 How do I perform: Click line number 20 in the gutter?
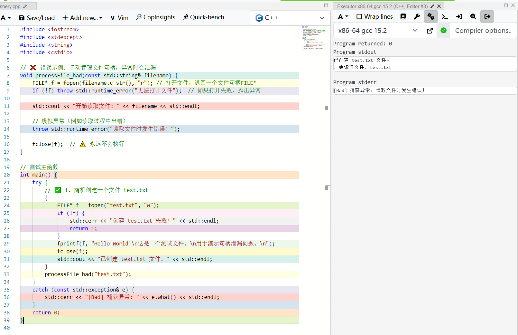tap(7, 175)
